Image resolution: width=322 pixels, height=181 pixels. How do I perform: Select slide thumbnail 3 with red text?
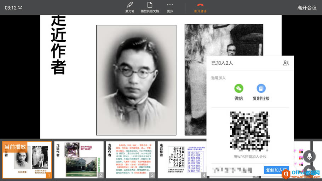(131, 160)
